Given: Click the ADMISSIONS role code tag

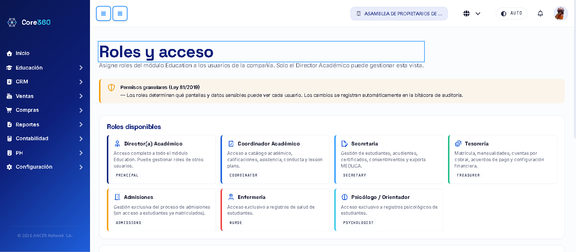Looking at the screenshot, I should [x=129, y=223].
